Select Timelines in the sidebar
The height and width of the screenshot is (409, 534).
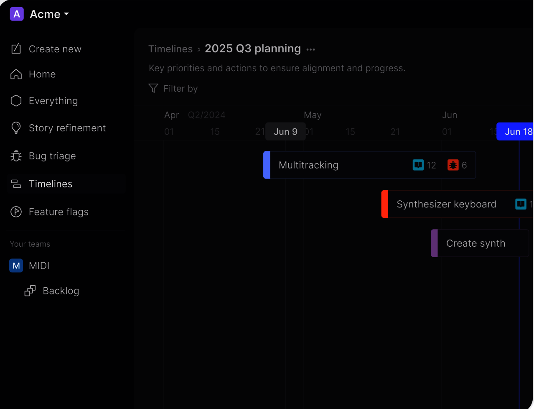[x=50, y=184]
